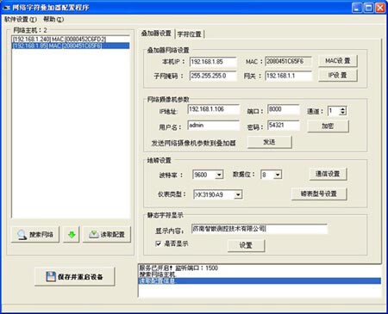Click the 用户名 username field
The width and height of the screenshot is (388, 314).
pyautogui.click(x=214, y=126)
